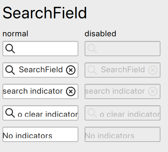
Task: Click the "normal" column label
Action: pyautogui.click(x=15, y=34)
